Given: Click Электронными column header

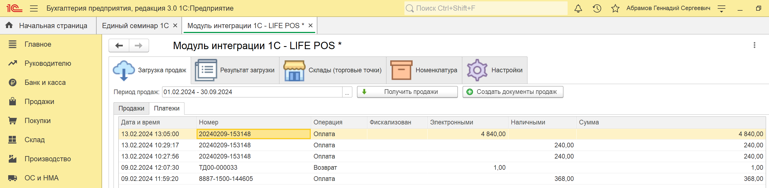Looking at the screenshot, I should [468, 122].
